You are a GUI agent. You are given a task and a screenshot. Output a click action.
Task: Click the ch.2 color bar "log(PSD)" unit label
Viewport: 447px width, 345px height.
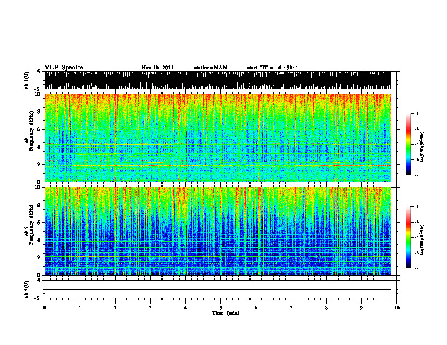coord(422,240)
